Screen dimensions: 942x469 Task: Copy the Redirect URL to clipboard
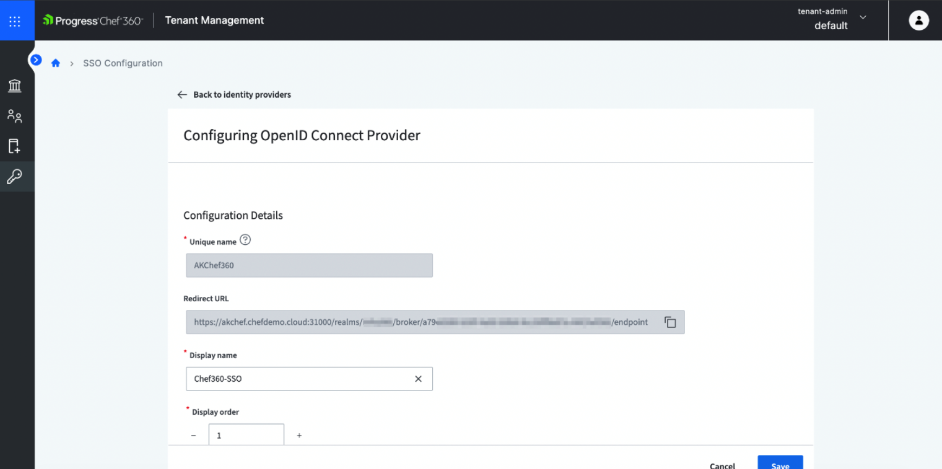670,322
